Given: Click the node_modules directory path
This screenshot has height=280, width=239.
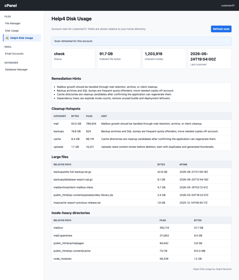Looking at the screenshot, I should click(62, 259).
